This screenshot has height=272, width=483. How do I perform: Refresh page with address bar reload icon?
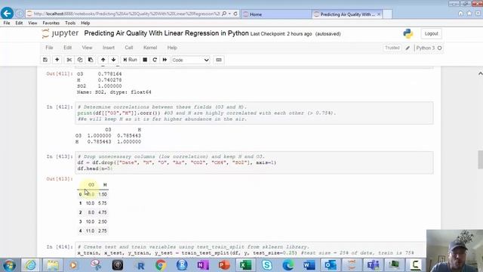pos(235,14)
